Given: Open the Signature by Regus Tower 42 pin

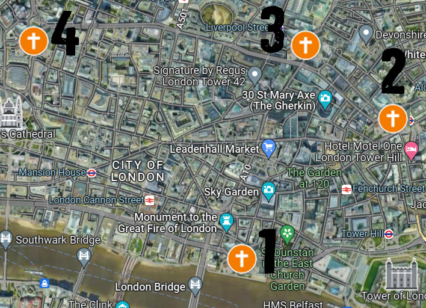Looking at the screenshot, I should pyautogui.click(x=255, y=76).
